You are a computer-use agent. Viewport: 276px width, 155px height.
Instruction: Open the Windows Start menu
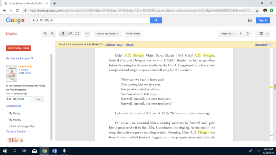[5, 151]
